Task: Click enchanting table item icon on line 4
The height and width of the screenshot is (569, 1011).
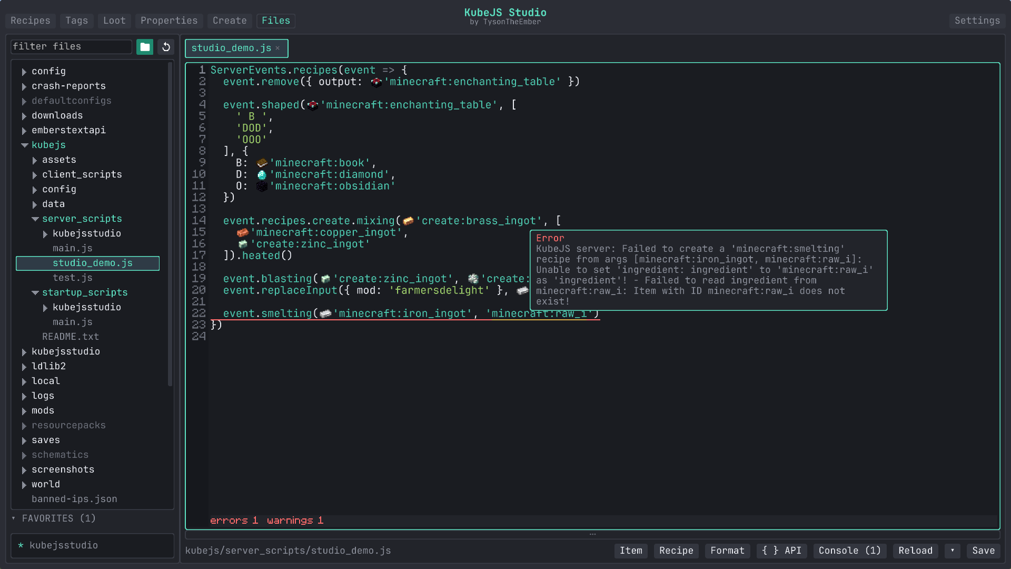Action: (313, 105)
